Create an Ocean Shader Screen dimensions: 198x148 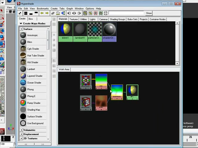tap(33, 83)
